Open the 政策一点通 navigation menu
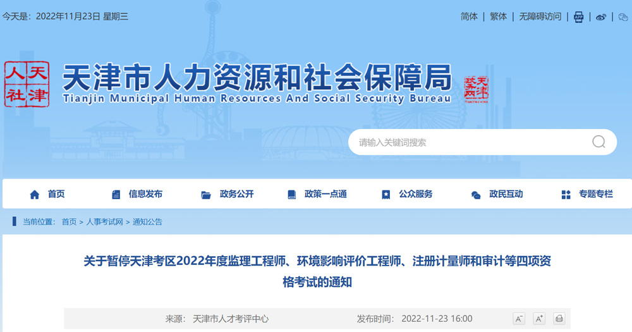The height and width of the screenshot is (332, 632). coord(325,194)
